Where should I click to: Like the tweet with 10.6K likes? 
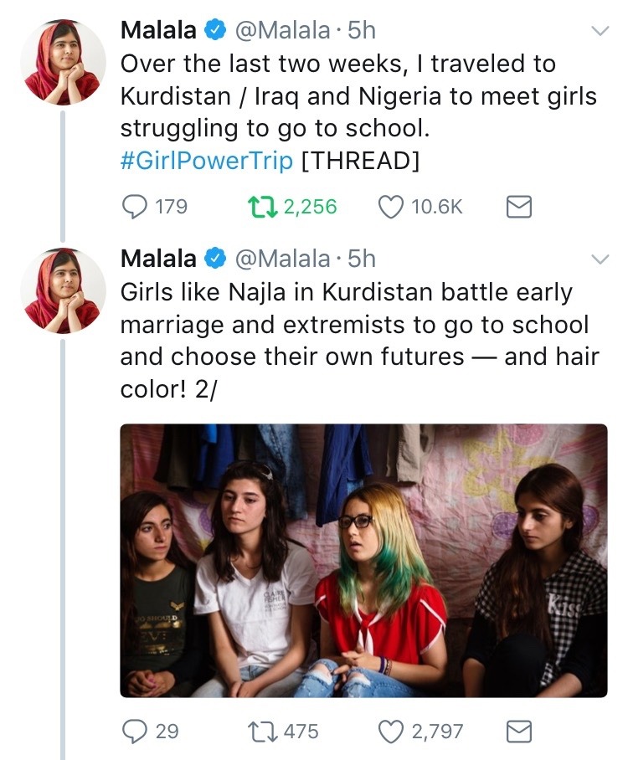pos(392,206)
